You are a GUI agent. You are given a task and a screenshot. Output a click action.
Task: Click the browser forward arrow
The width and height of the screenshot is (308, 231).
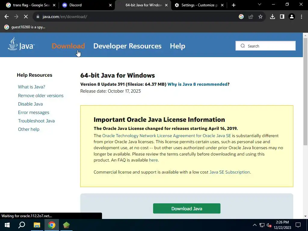click(x=16, y=17)
